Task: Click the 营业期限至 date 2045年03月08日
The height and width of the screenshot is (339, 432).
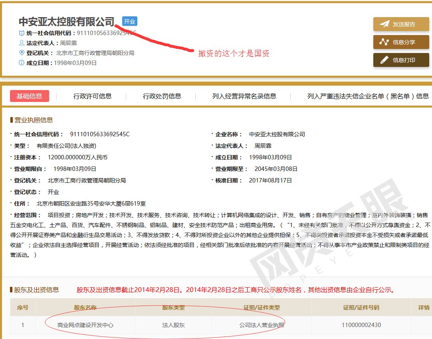Action: coord(276,169)
